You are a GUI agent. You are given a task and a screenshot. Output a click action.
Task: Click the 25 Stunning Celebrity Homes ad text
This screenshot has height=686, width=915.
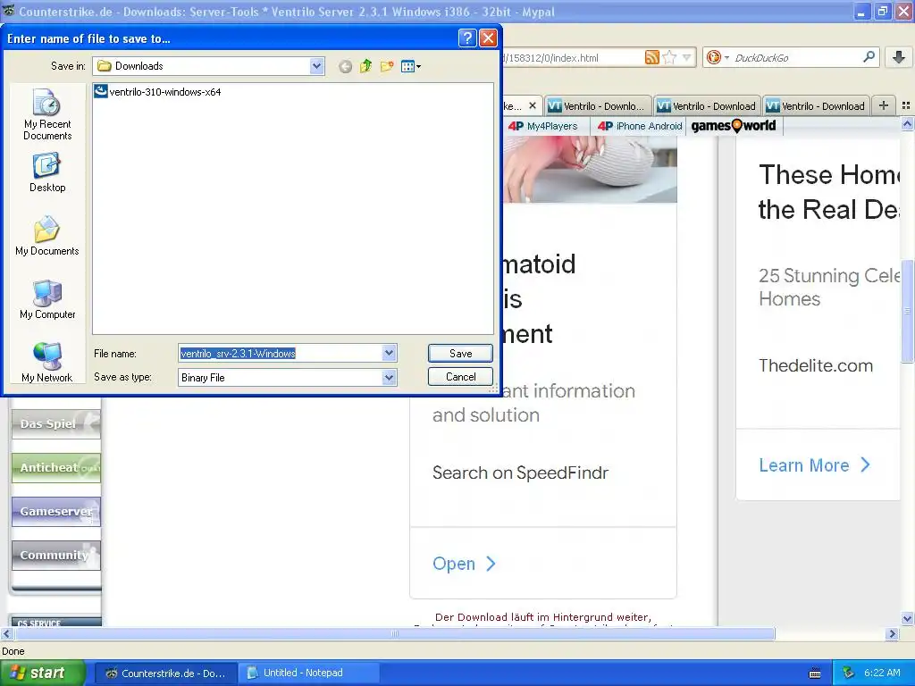[828, 287]
